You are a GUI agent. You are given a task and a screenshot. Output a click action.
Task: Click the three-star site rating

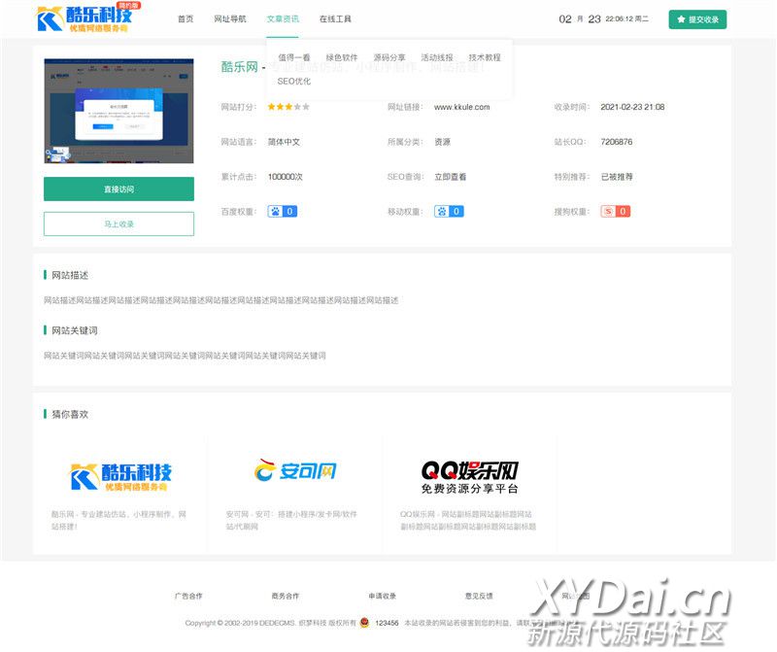[x=288, y=107]
